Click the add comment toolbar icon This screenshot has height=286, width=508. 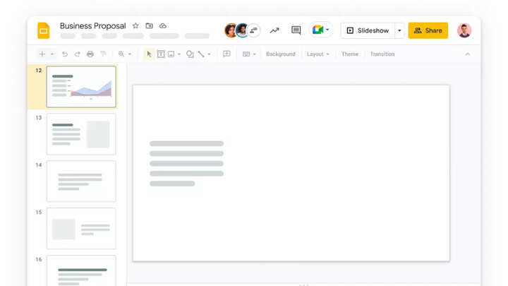pyautogui.click(x=226, y=54)
